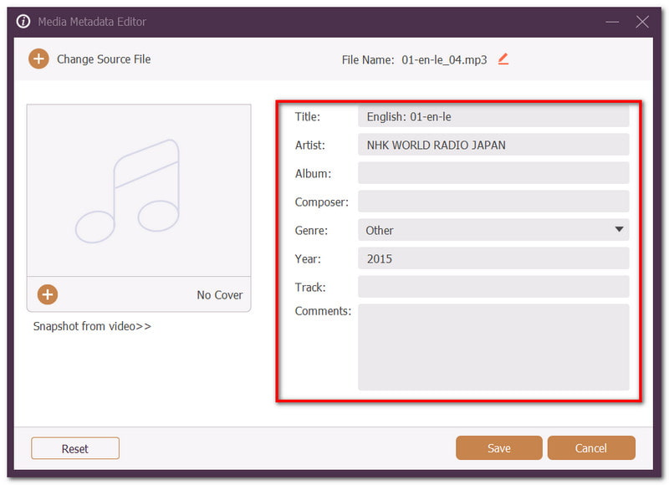Click inside the Comments text area
The width and height of the screenshot is (669, 485).
[493, 347]
